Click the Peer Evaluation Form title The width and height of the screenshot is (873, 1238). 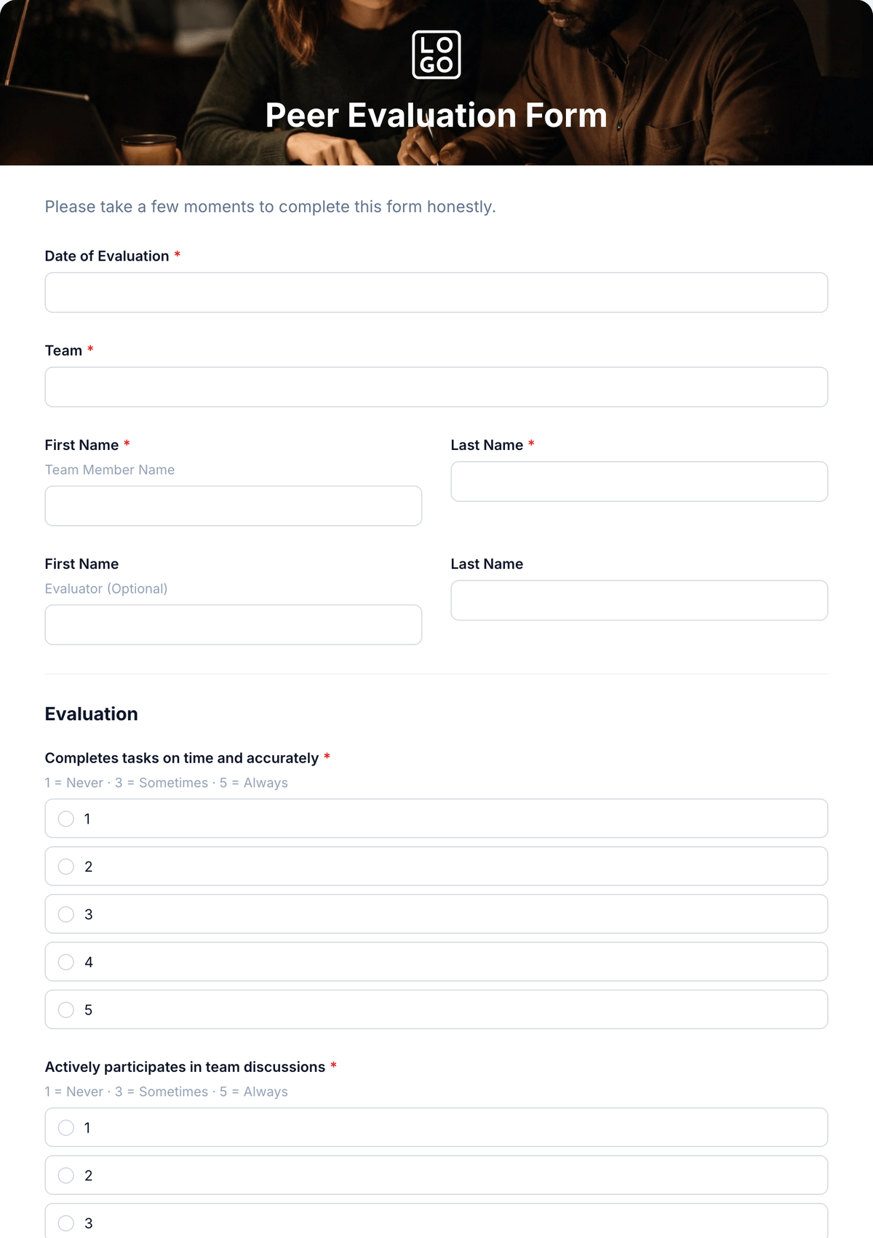436,115
